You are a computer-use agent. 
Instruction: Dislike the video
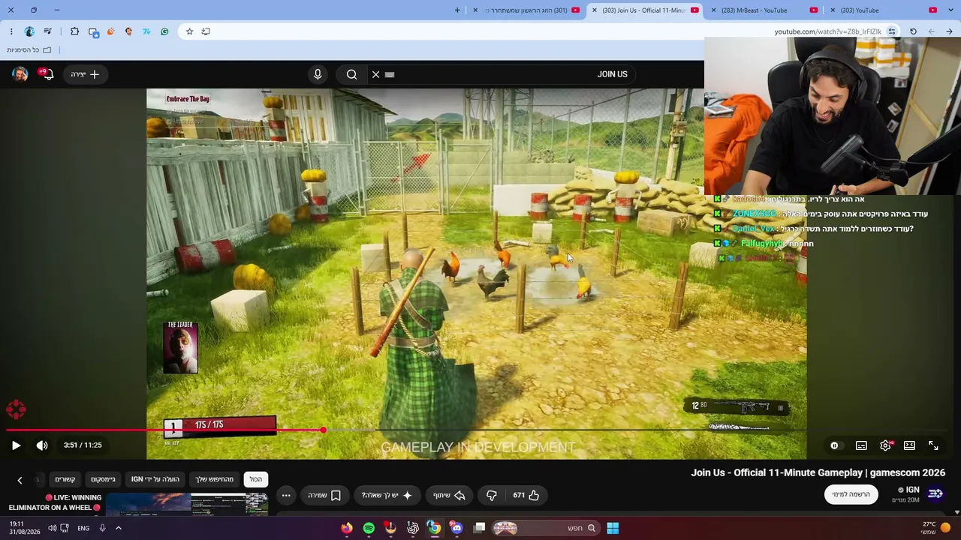pos(492,495)
